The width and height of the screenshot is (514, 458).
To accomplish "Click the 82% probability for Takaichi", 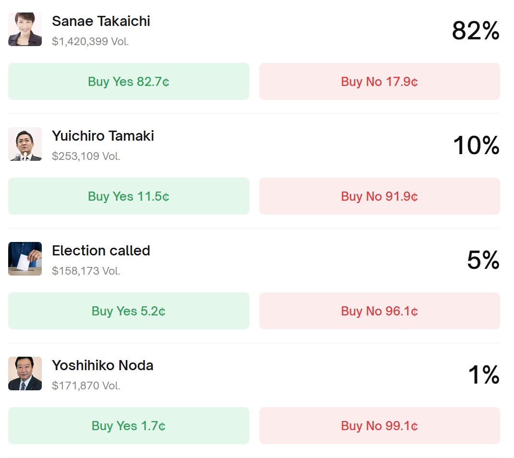I will click(x=476, y=31).
